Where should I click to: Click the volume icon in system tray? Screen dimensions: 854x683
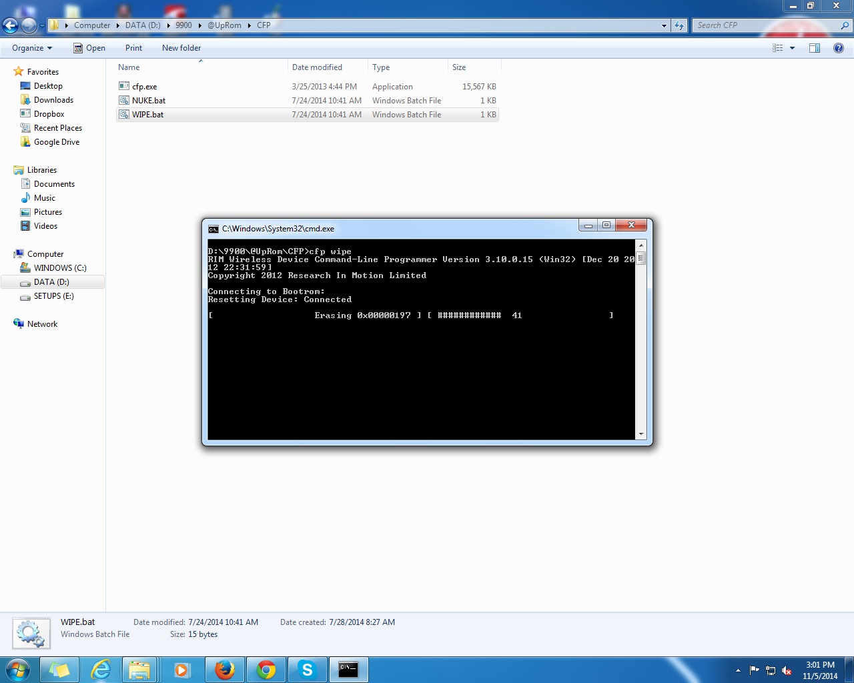tap(787, 670)
